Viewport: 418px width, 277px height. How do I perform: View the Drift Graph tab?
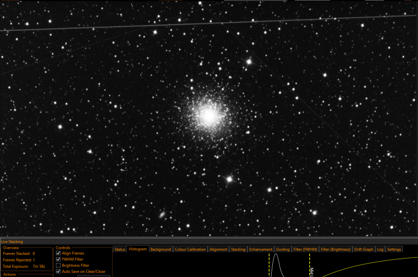coord(364,249)
